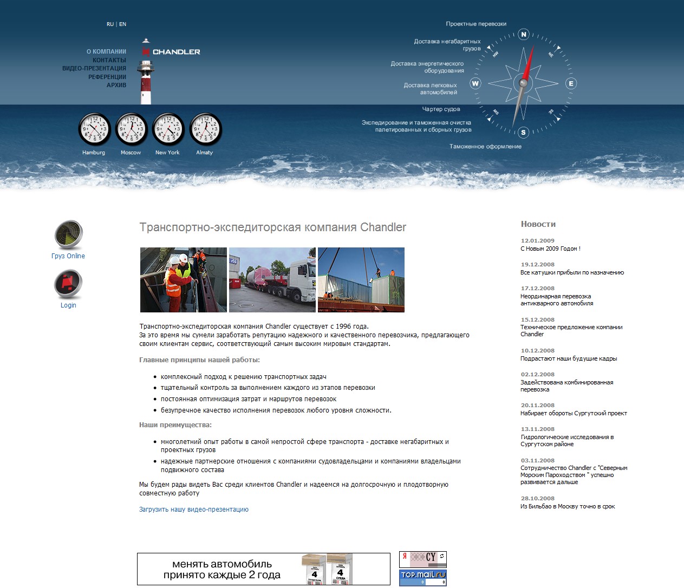
Task: Open Таможенное оформление link
Action: pos(485,146)
